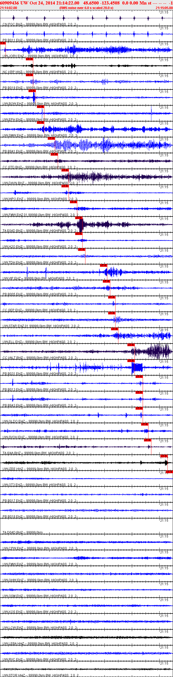Click the red pick marker on UW.OT3 trace
The image size is (173, 677).
169,472
